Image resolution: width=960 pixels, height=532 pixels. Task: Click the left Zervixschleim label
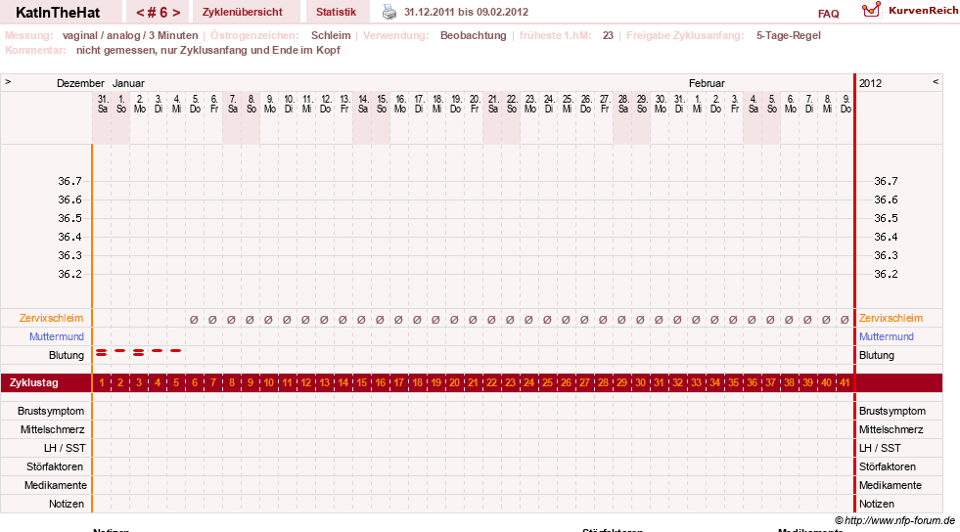(52, 318)
